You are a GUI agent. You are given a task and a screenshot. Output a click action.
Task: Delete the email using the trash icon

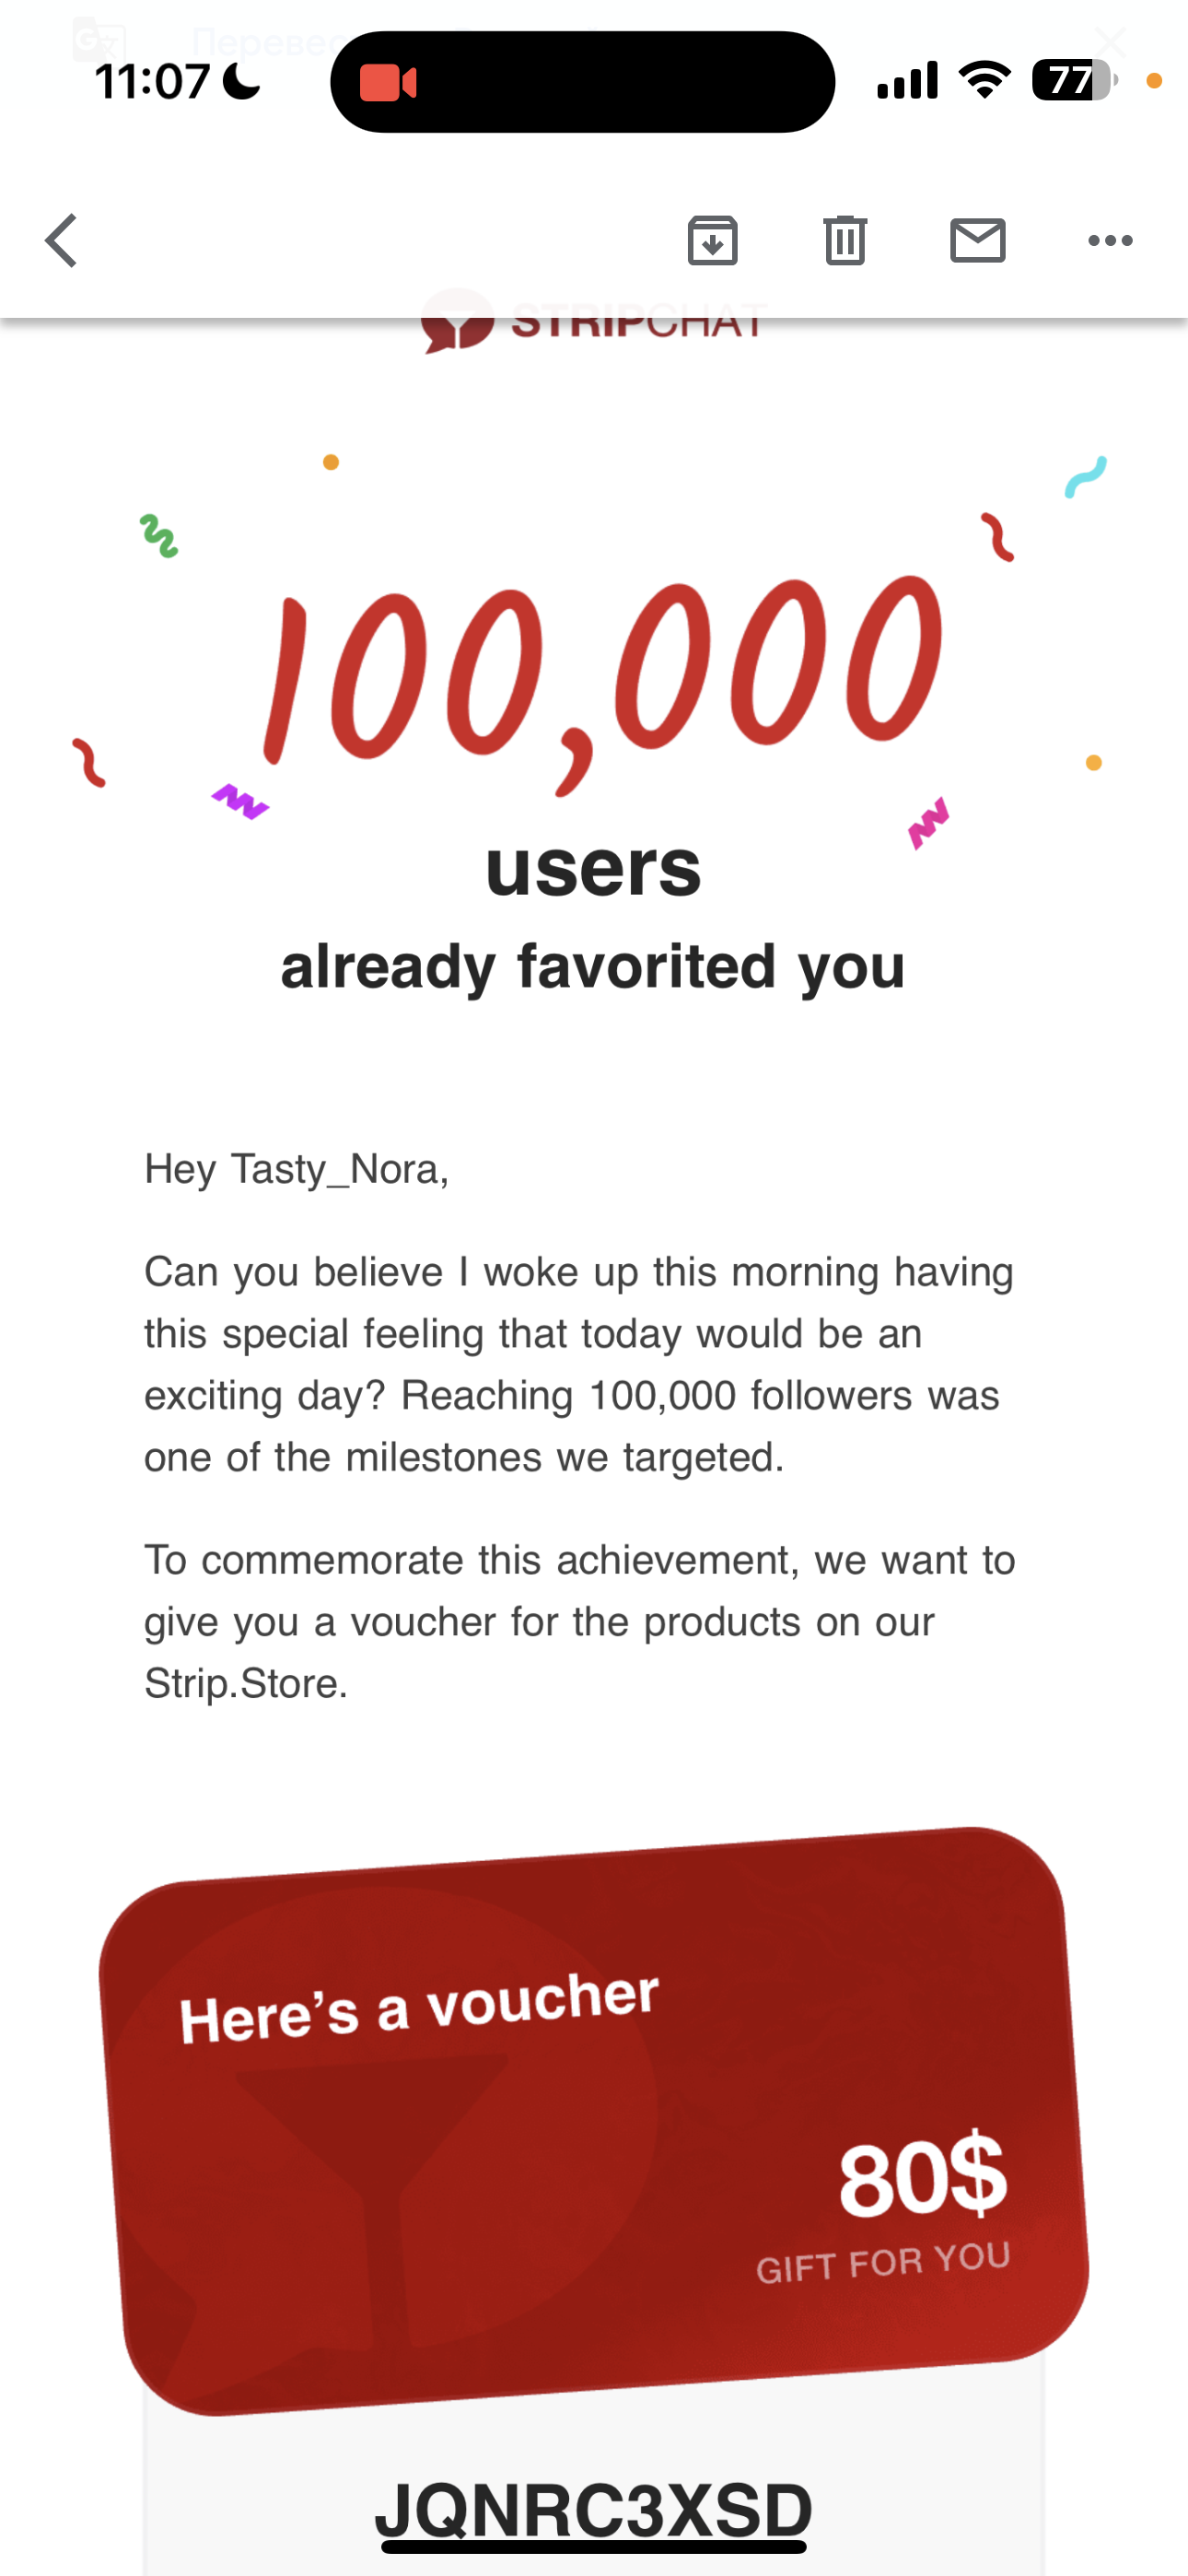coord(845,241)
